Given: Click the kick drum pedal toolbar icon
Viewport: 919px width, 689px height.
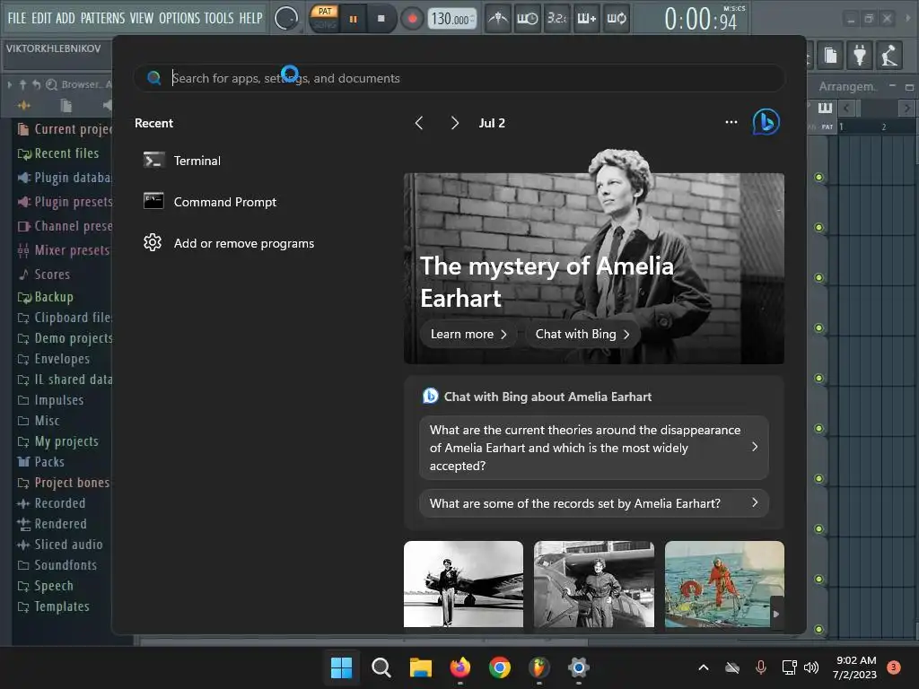Looking at the screenshot, I should pyautogui.click(x=888, y=55).
